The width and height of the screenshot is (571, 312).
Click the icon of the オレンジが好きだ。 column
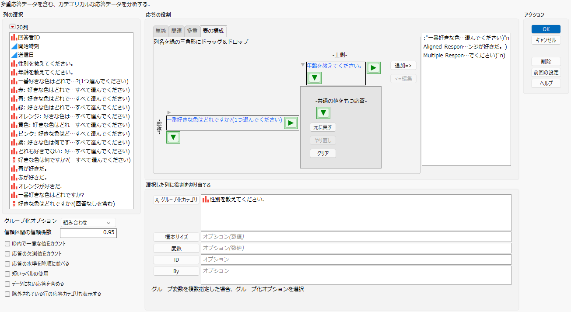[x=14, y=186]
